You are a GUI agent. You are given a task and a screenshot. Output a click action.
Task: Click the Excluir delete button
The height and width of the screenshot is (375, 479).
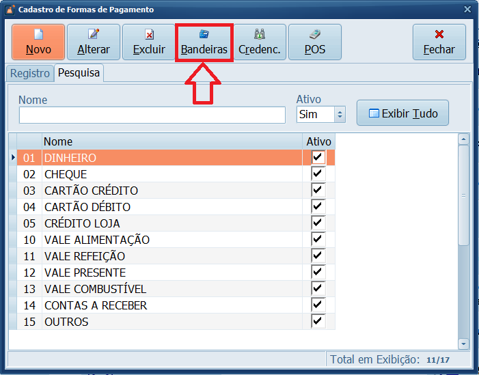coord(149,42)
